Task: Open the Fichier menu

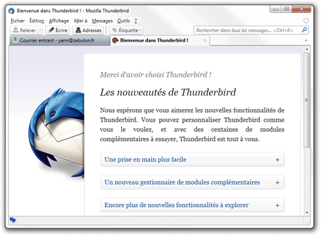Action: [17, 21]
